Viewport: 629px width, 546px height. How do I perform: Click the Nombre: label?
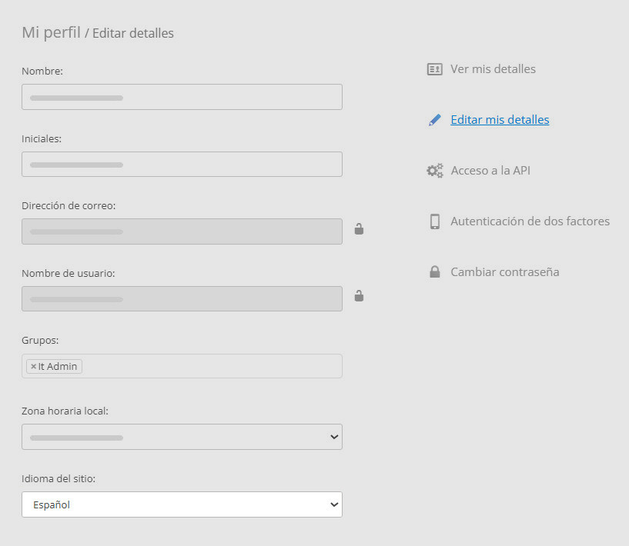click(42, 72)
